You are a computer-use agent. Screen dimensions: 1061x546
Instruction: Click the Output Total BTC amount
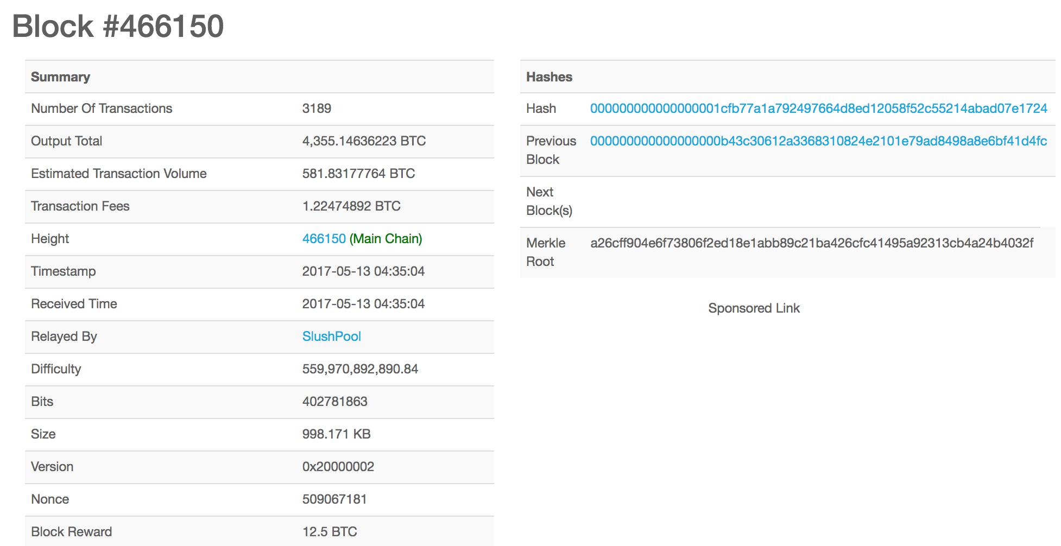[363, 141]
